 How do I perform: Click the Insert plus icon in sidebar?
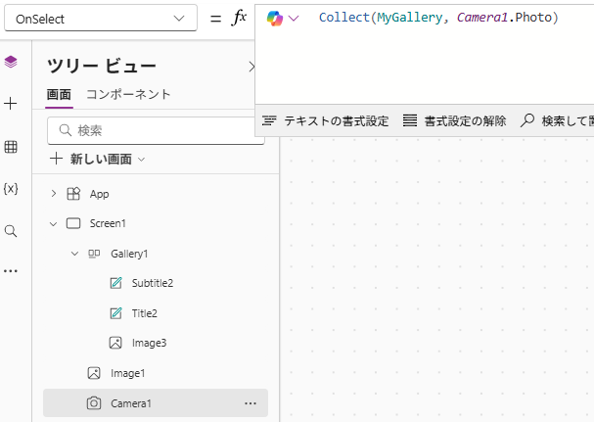tap(11, 104)
